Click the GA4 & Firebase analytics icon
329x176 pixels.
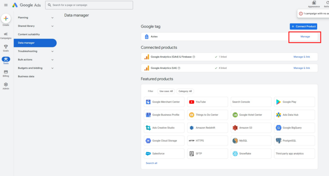tap(147, 57)
